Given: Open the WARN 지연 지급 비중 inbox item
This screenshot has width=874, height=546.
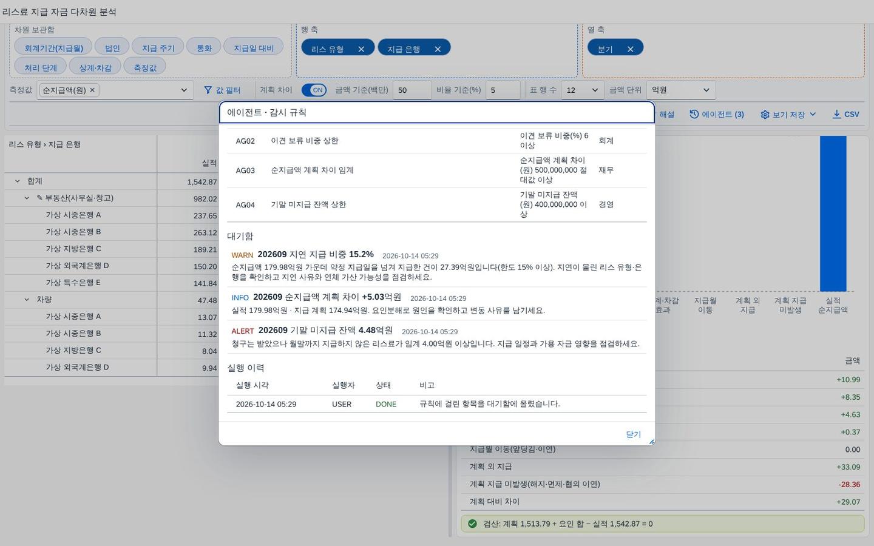Looking at the screenshot, I should point(436,266).
